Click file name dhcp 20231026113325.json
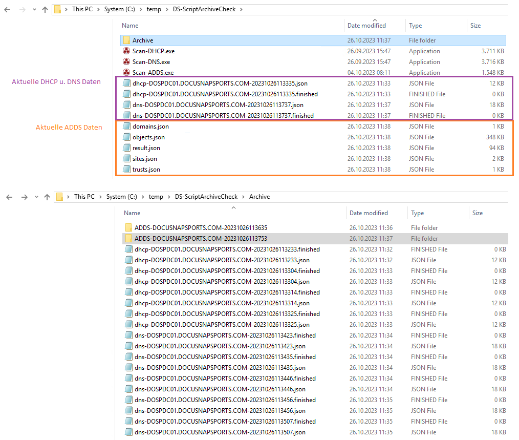 222,325
